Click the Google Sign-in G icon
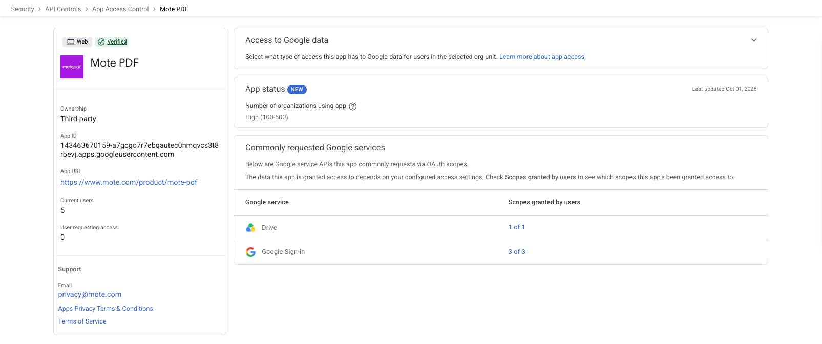The width and height of the screenshot is (822, 344). [x=250, y=252]
